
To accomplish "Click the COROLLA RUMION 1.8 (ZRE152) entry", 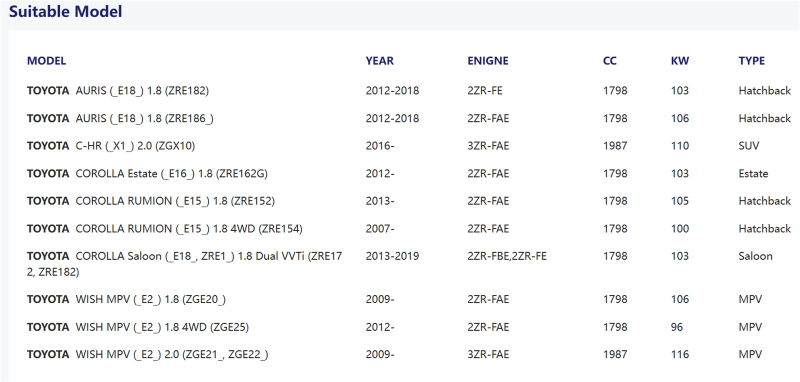I will pyautogui.click(x=150, y=201).
